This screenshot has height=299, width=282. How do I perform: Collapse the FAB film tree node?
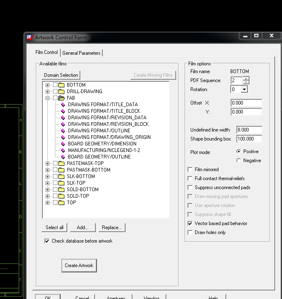tap(48, 98)
